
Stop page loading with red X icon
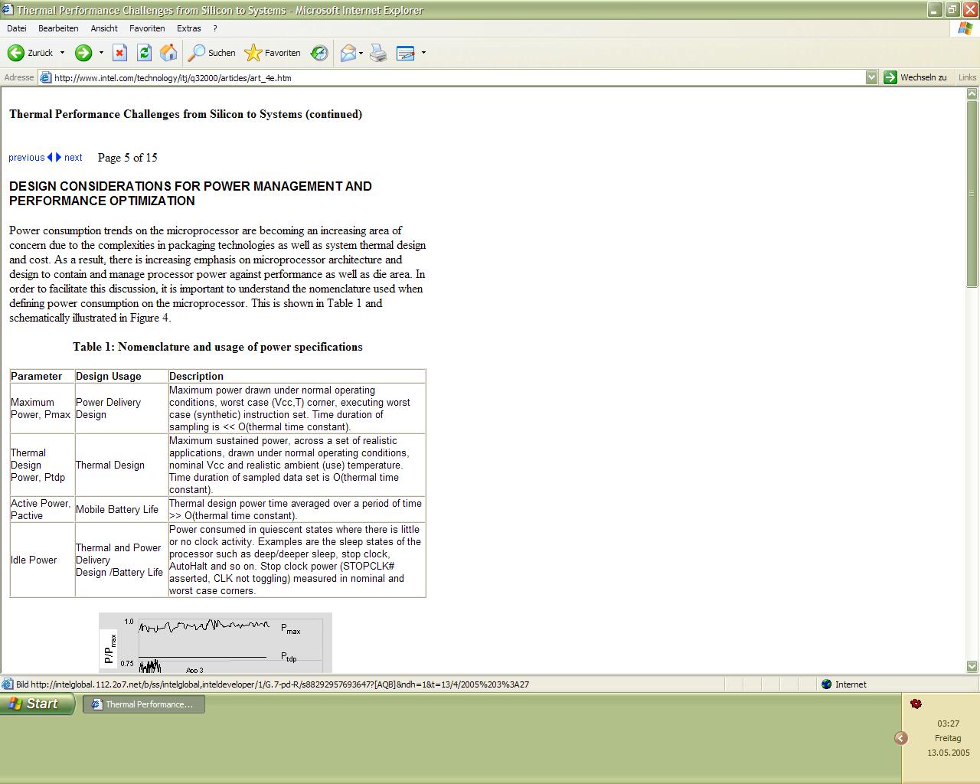click(x=119, y=53)
